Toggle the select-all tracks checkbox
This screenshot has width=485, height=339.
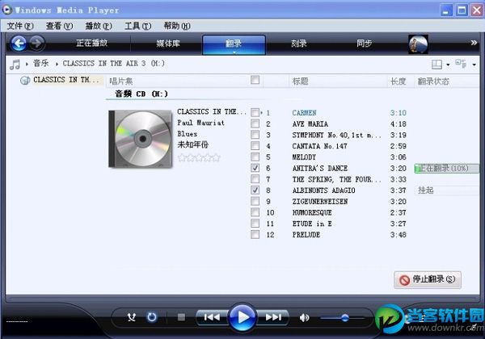point(255,80)
